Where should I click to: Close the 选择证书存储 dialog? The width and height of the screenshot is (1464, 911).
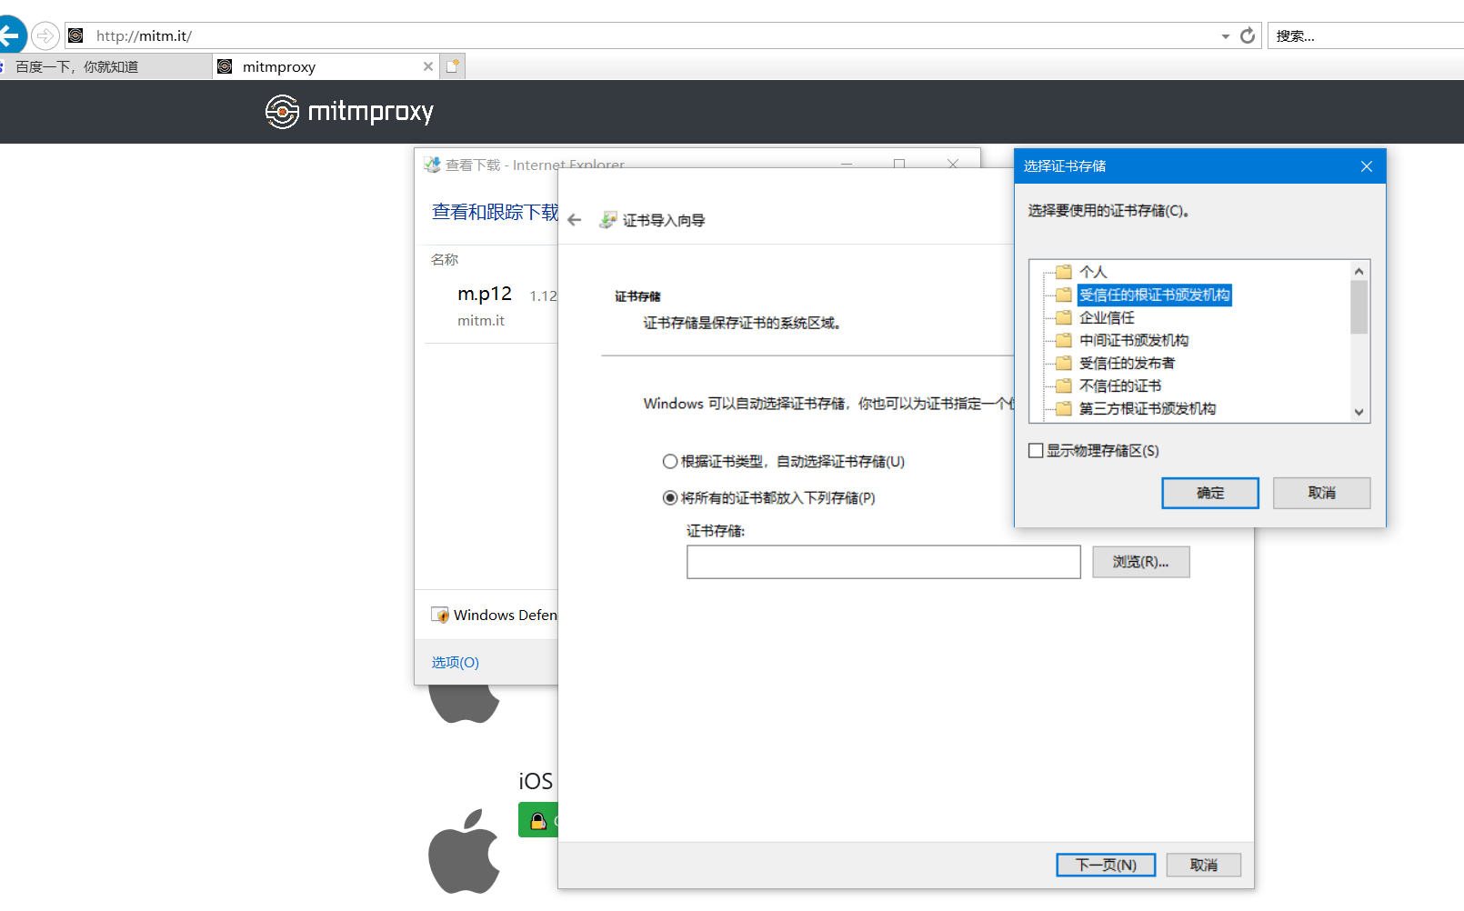click(x=1367, y=166)
